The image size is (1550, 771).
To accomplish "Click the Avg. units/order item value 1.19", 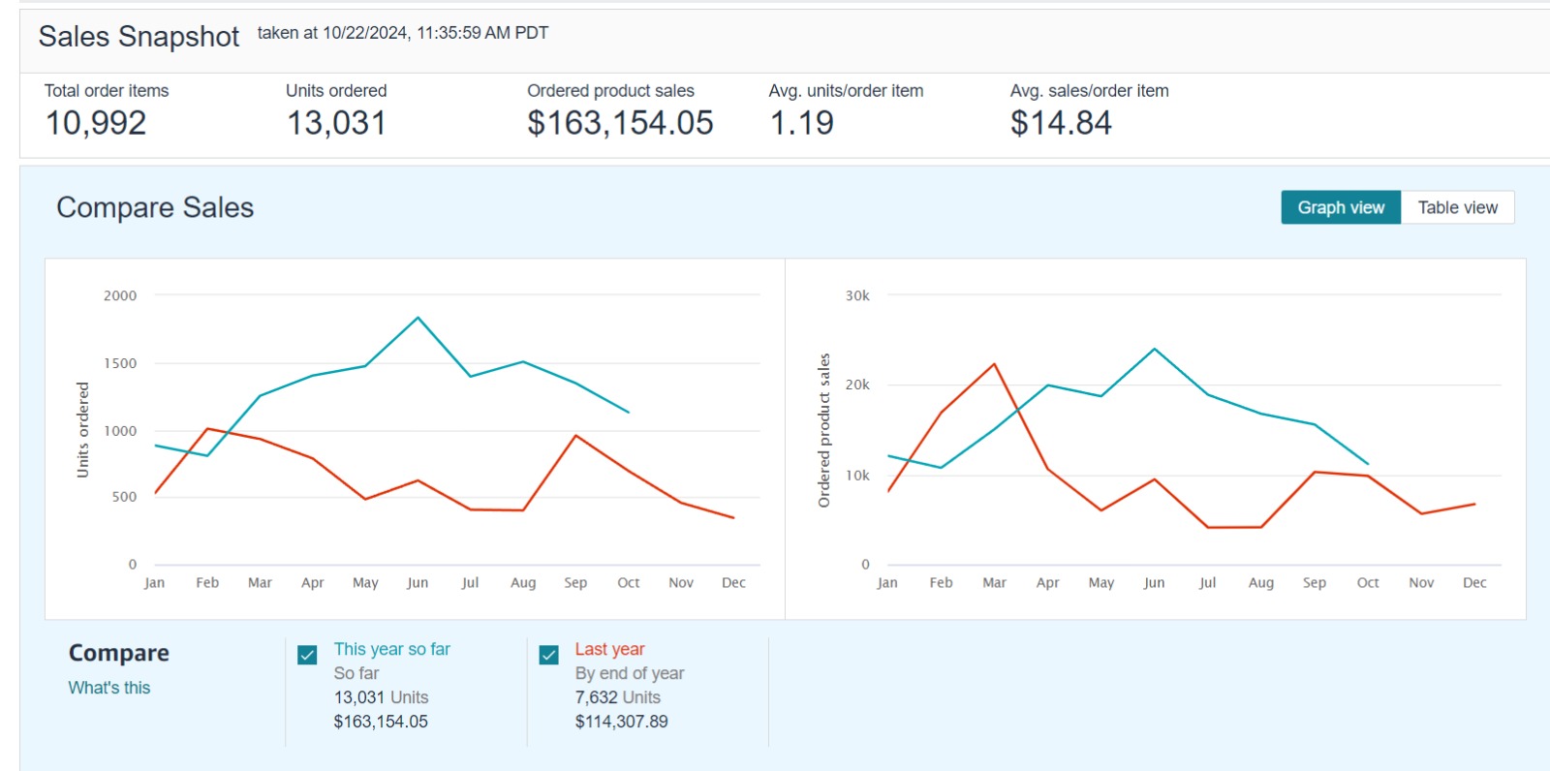I will pyautogui.click(x=801, y=123).
